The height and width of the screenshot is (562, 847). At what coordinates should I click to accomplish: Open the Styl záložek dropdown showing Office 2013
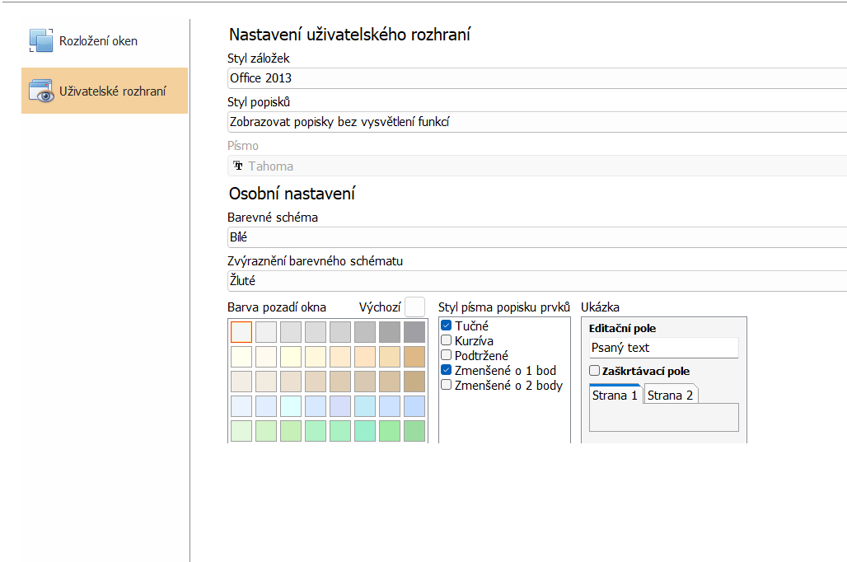tap(537, 78)
